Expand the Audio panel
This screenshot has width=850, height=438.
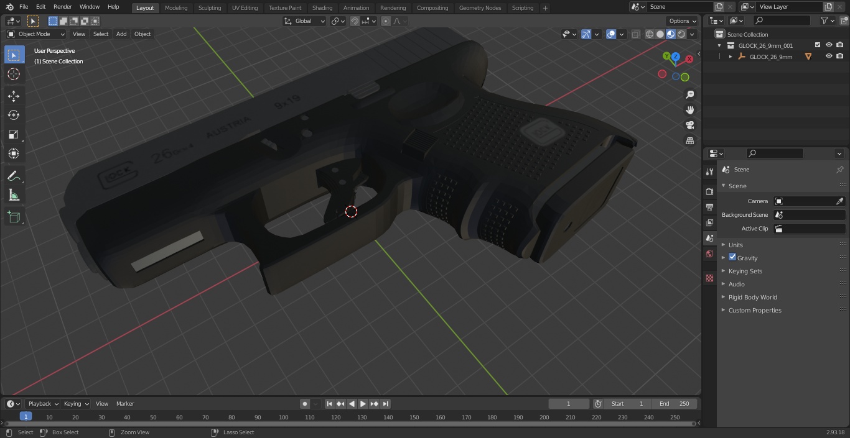tap(737, 284)
